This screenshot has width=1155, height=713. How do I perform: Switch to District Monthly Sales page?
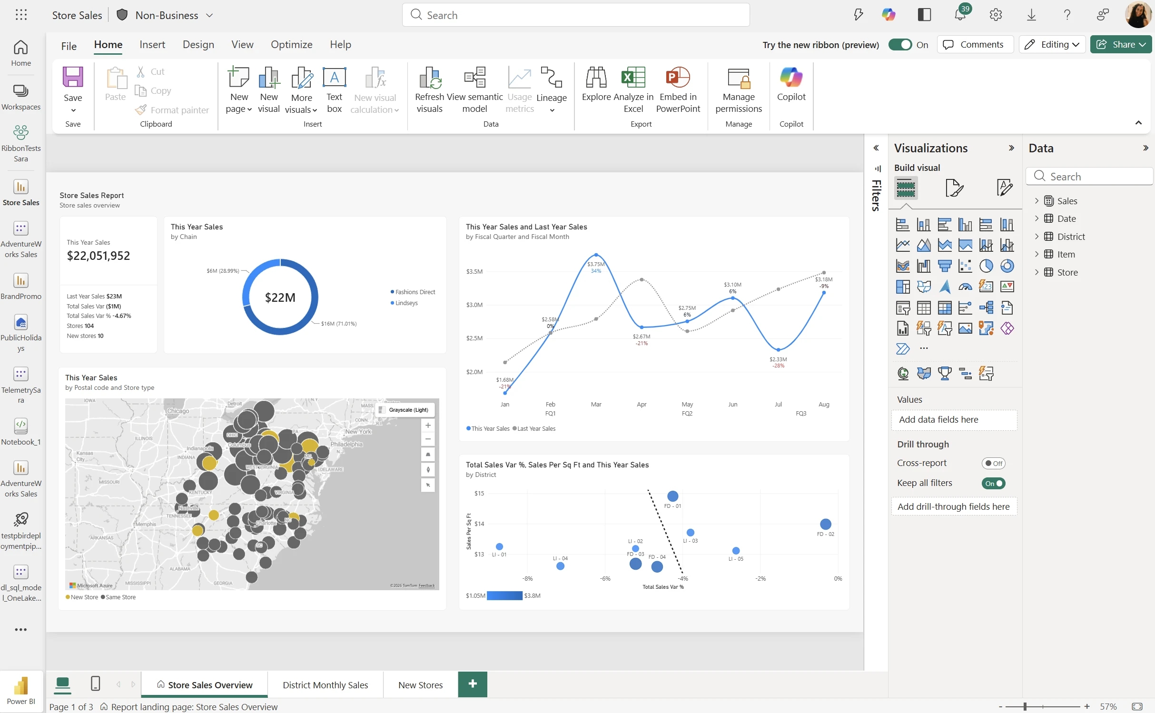pos(326,685)
